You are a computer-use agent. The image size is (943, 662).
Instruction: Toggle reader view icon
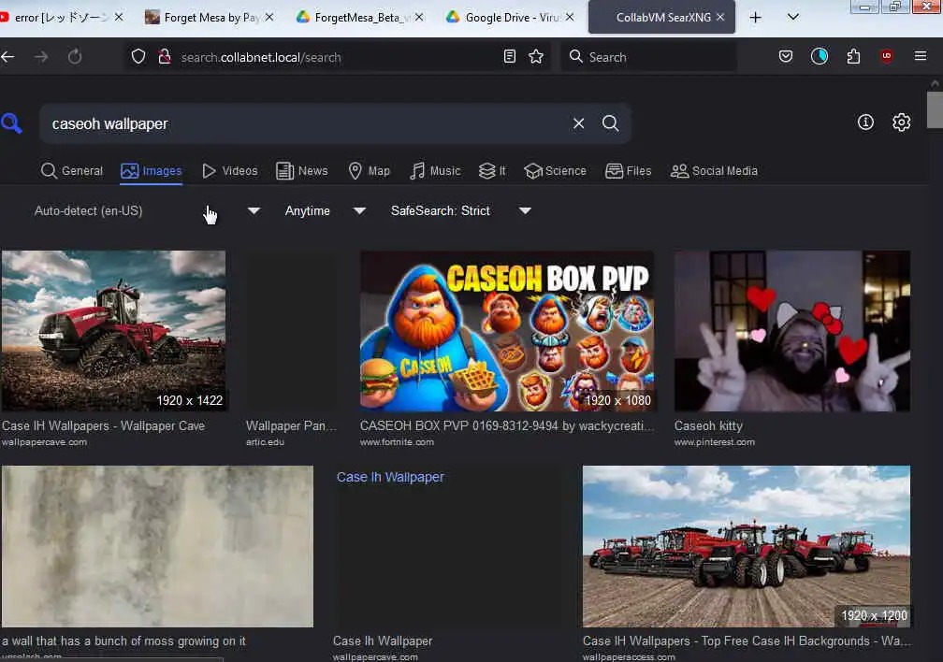pos(509,56)
